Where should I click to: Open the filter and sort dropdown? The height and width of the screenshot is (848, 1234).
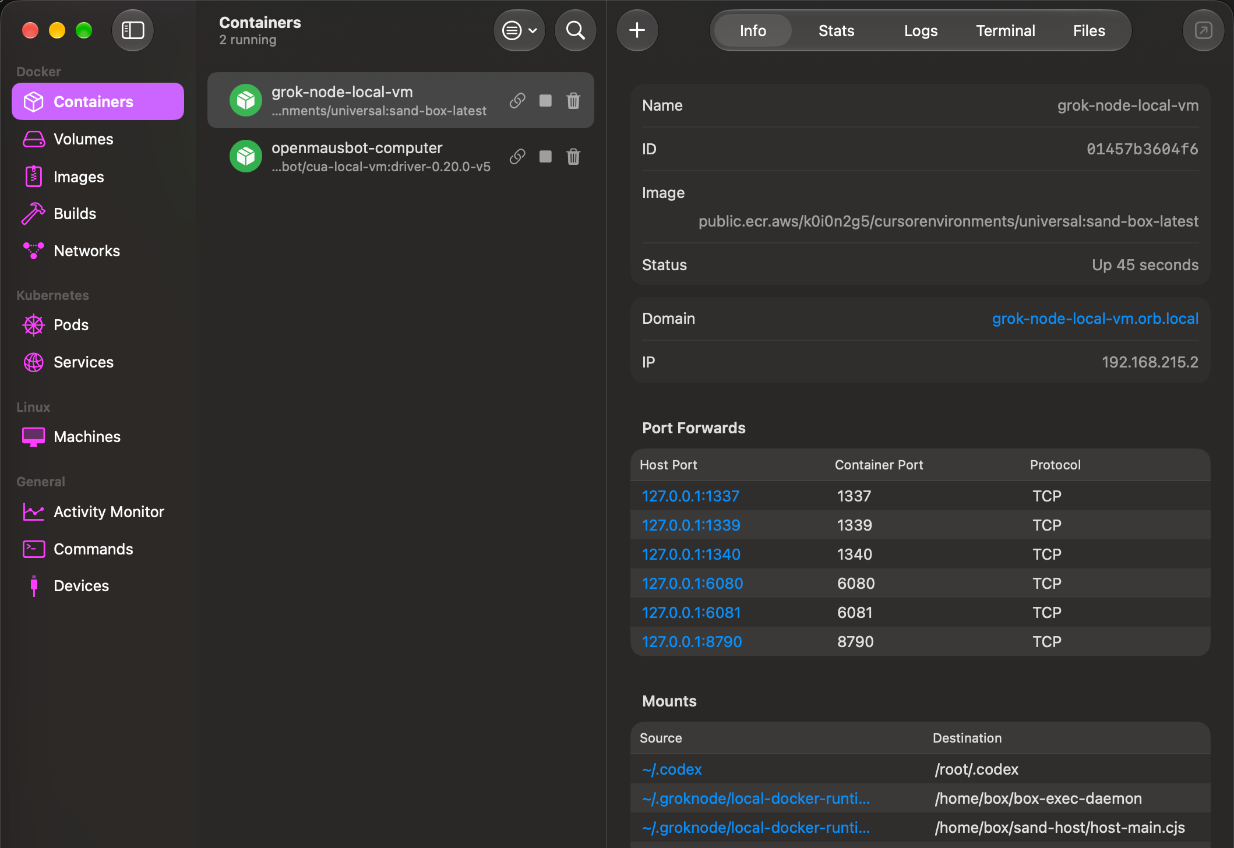click(519, 30)
